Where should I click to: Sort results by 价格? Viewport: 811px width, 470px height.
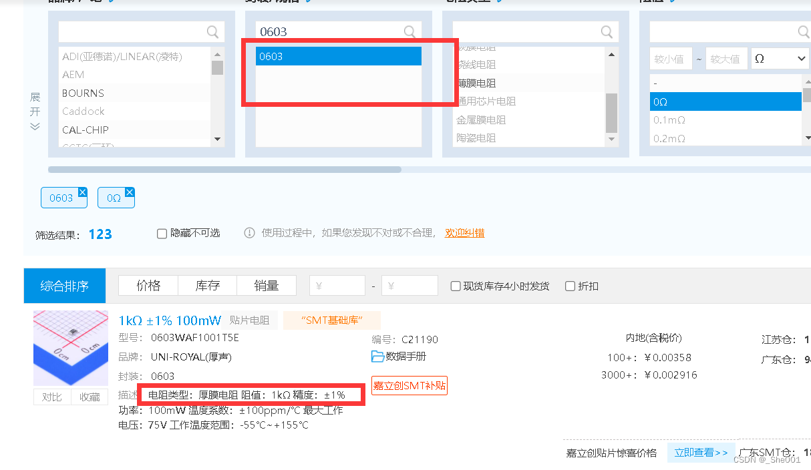(x=148, y=286)
